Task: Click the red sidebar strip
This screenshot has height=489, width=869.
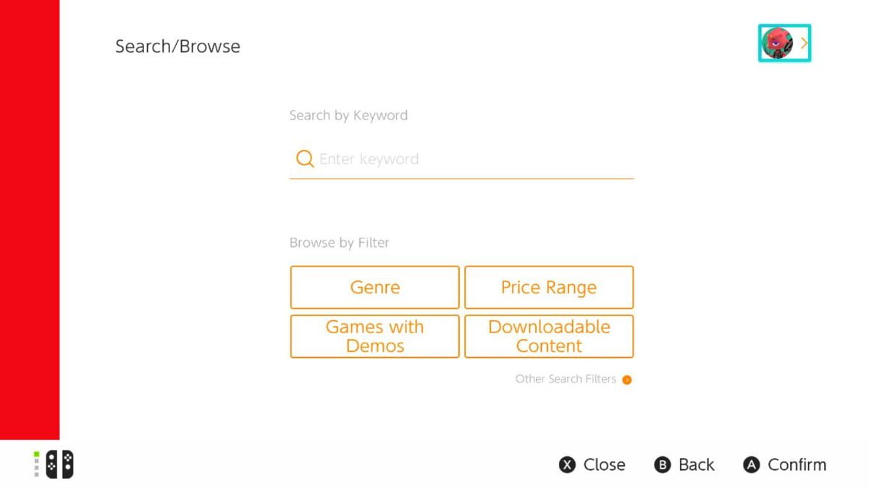Action: coord(29,217)
